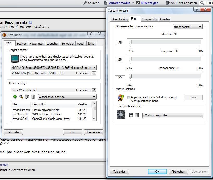Click the help question mark in RivaTuner window
Viewport: 213px width, 180px height.
[91, 34]
